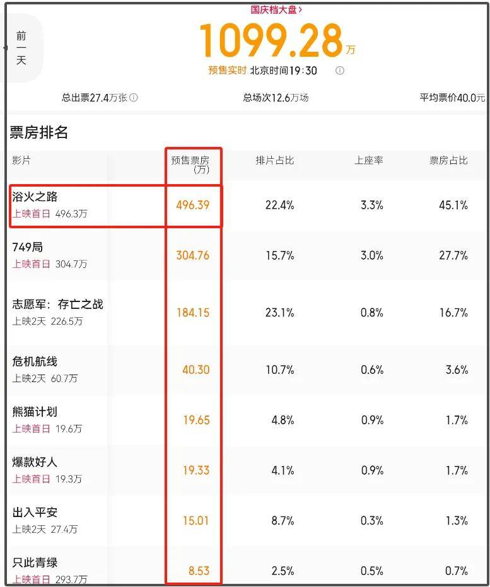This screenshot has width=490, height=587.
Task: Click the 影片 column header
Action: click(21, 161)
